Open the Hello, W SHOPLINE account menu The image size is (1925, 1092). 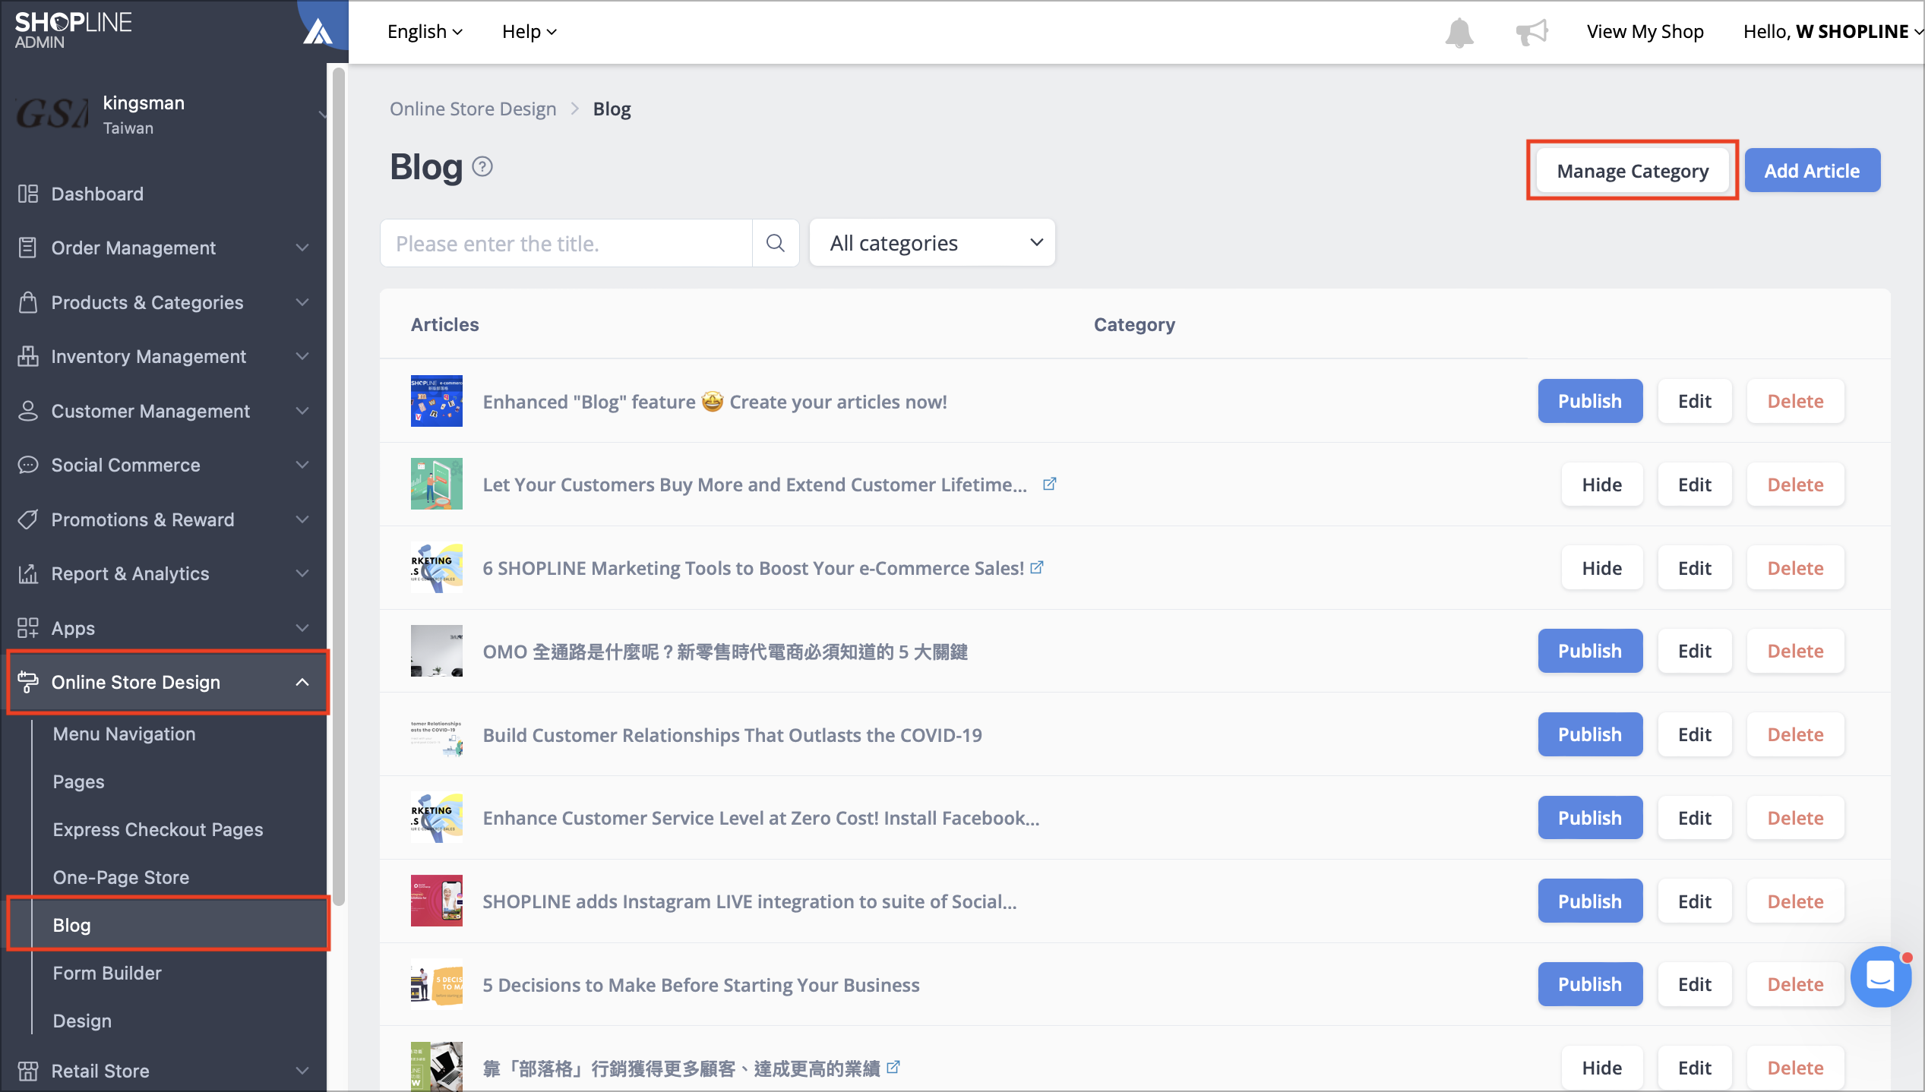coord(1832,32)
